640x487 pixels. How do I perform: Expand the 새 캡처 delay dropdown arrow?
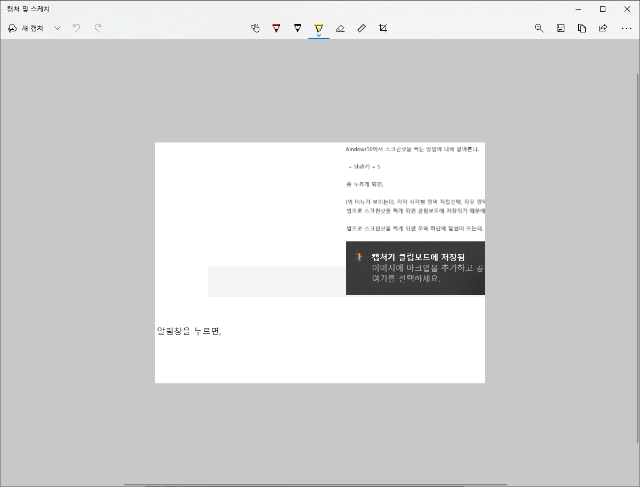[58, 28]
